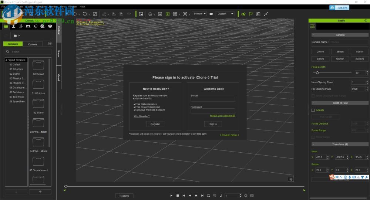Open the Animation menu
370x200 pixels.
click(41, 7)
